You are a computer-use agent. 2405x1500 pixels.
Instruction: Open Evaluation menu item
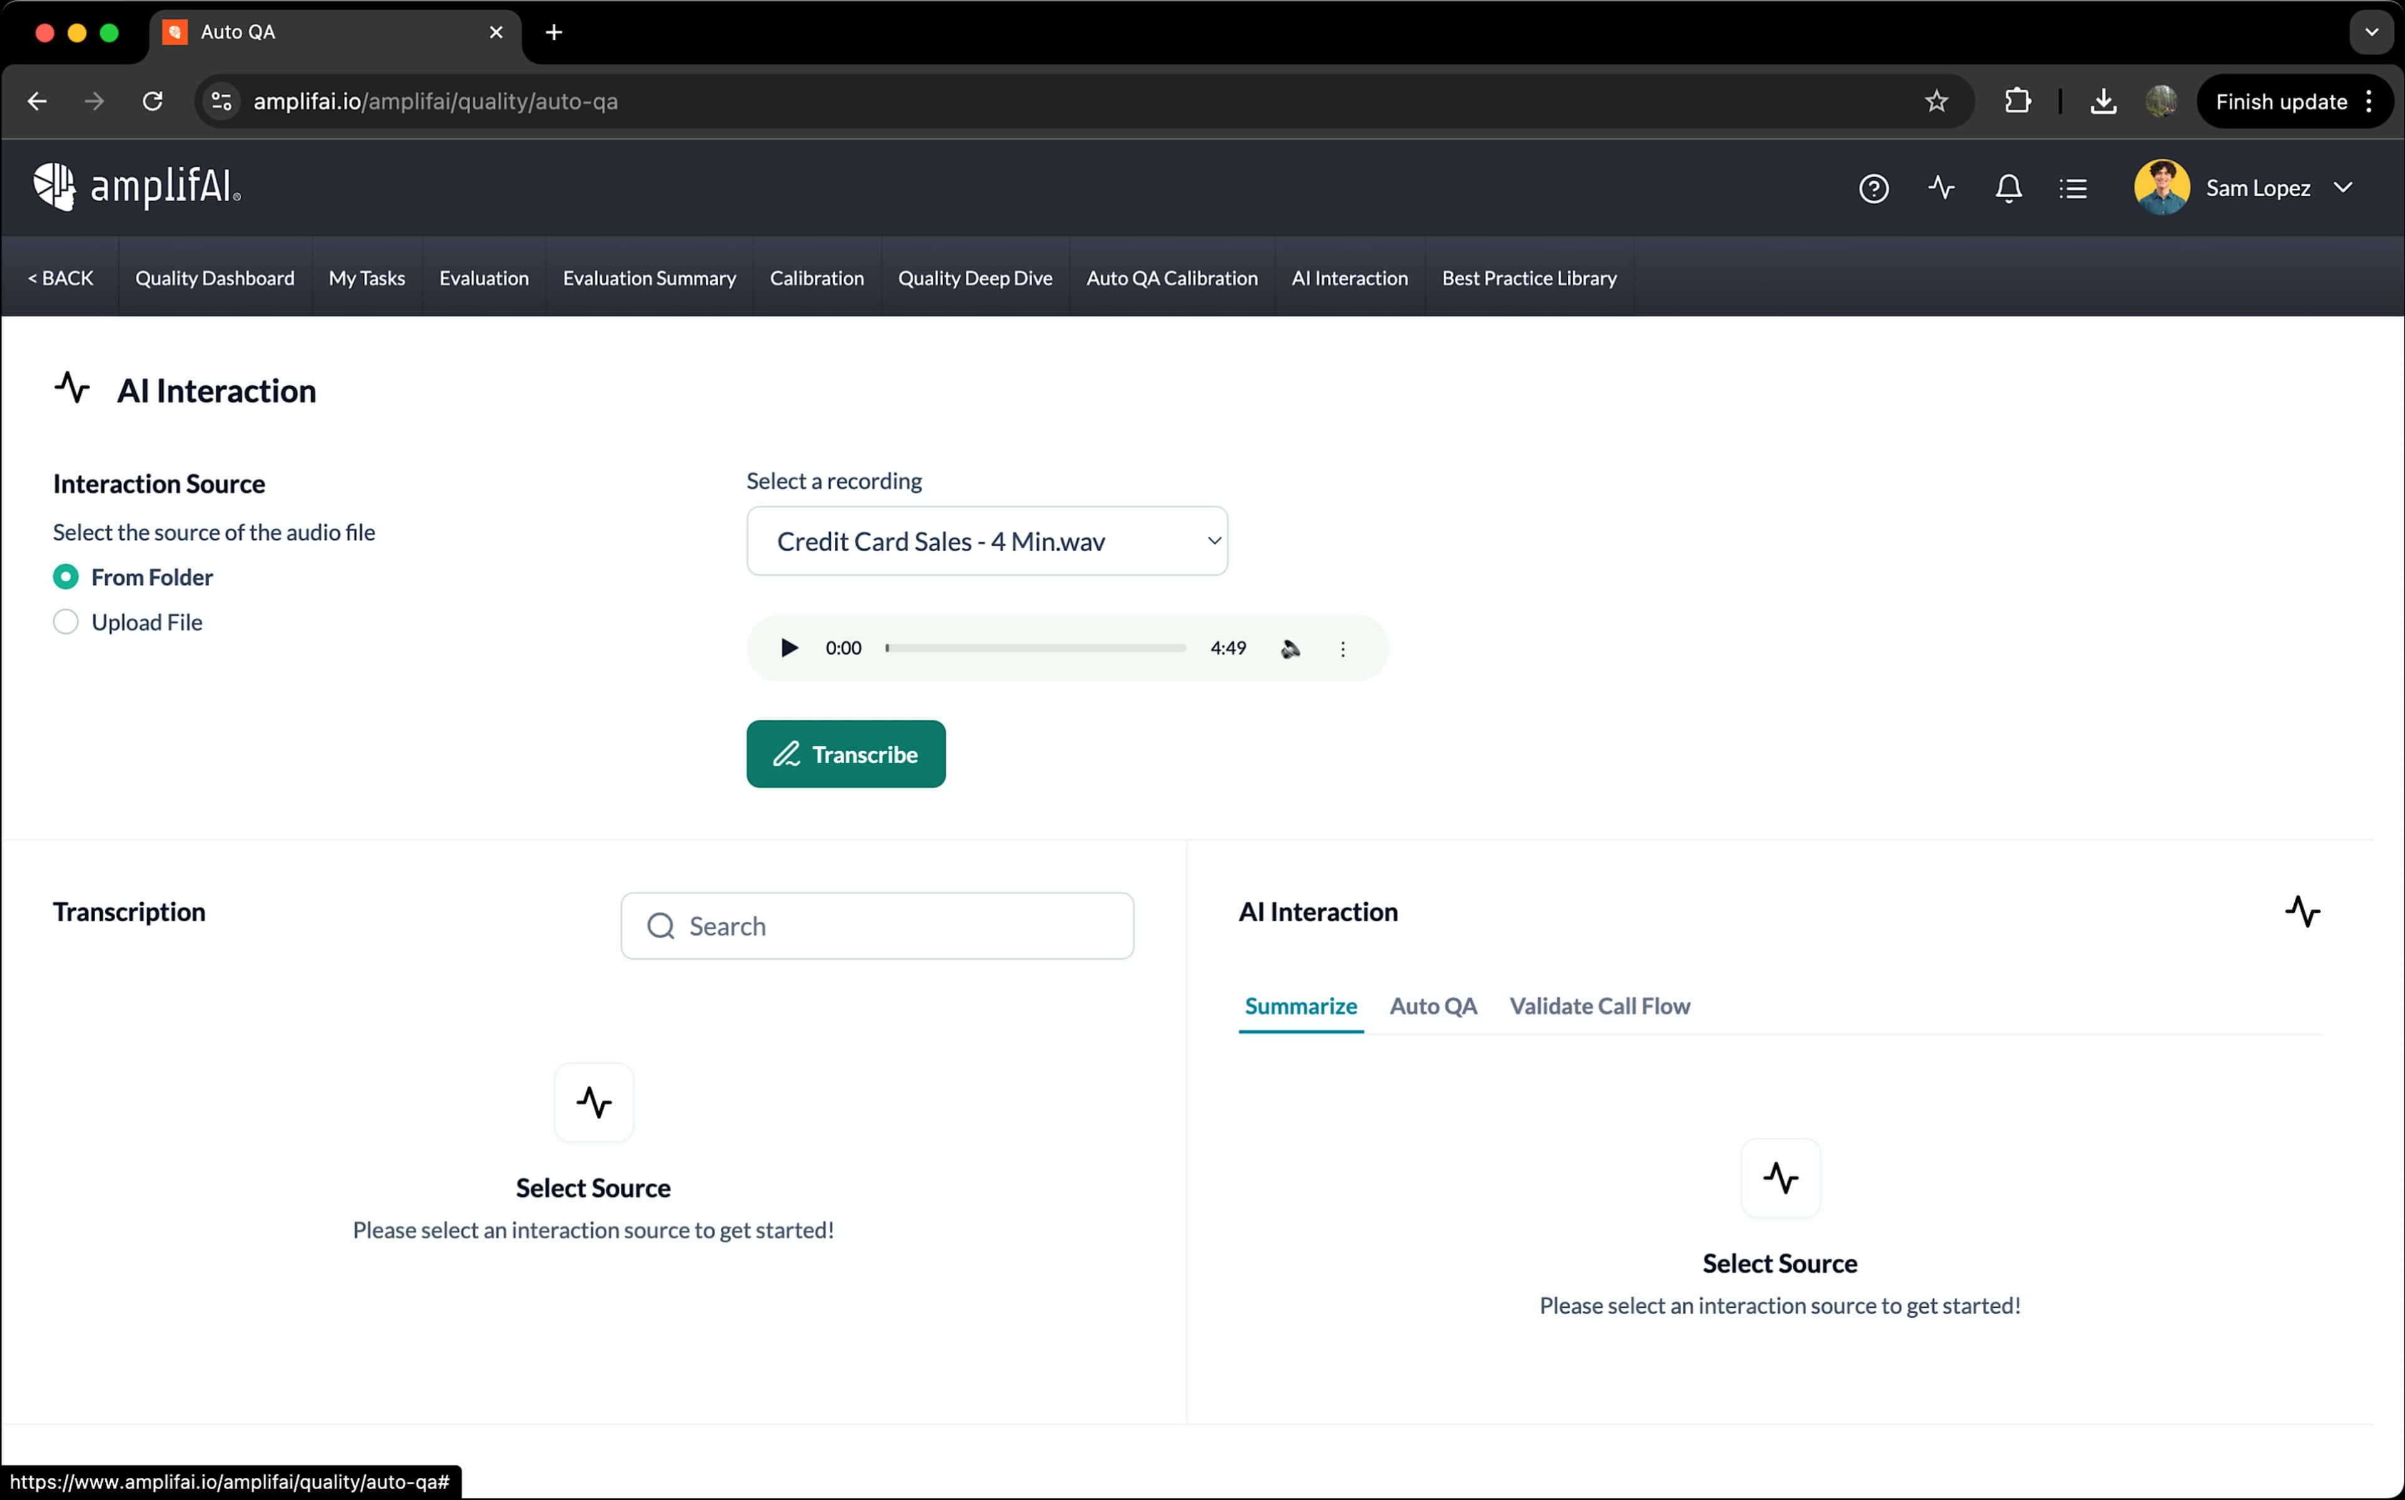484,278
